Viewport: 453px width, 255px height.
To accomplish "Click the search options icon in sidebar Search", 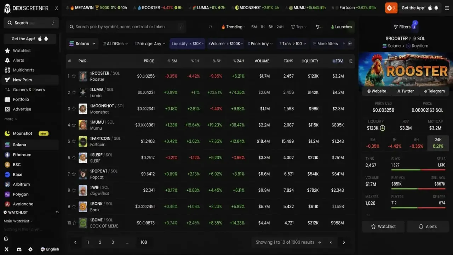I will [x=53, y=23].
